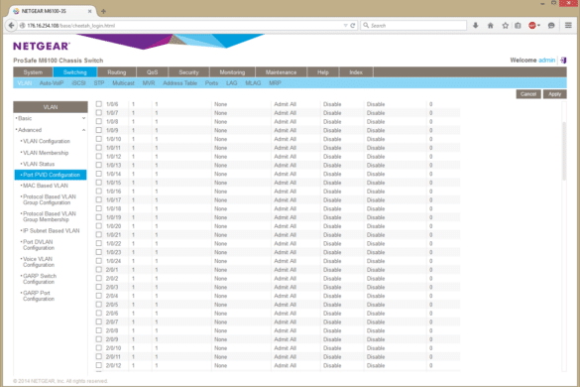Open Protocol Based VLAN Group Membership page

[50, 216]
